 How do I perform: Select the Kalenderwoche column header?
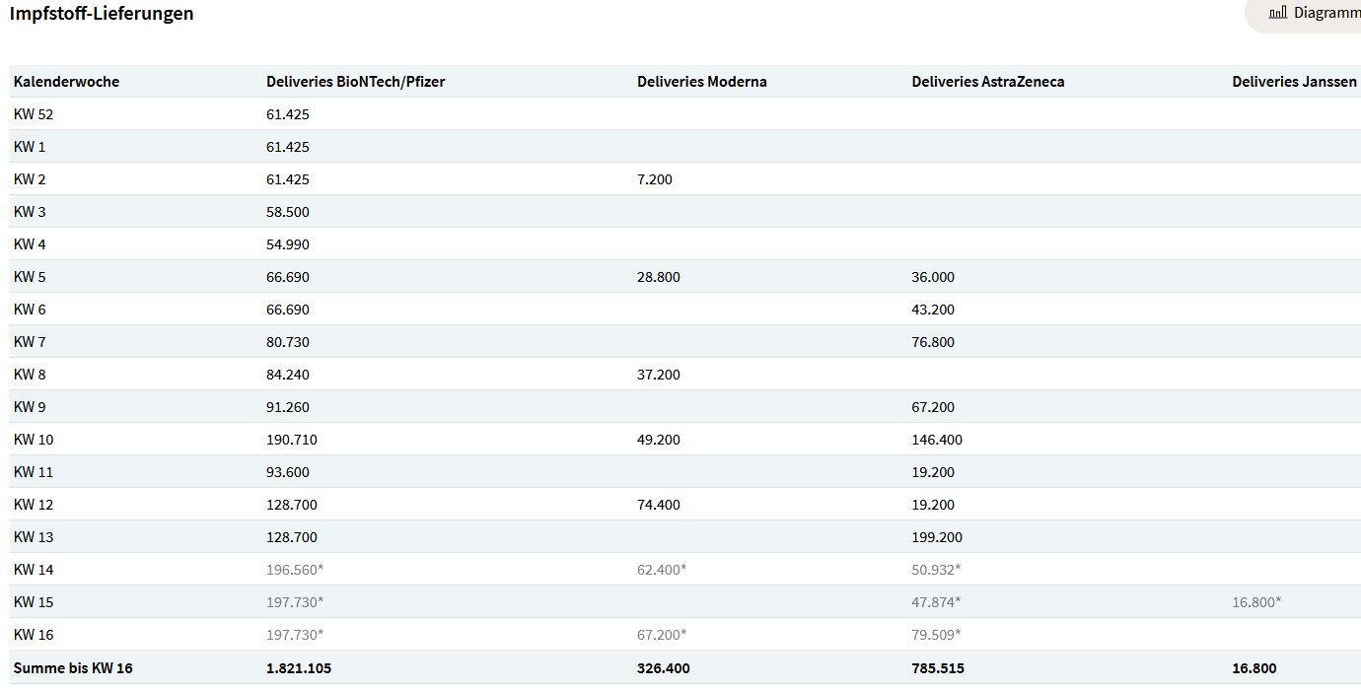[66, 82]
